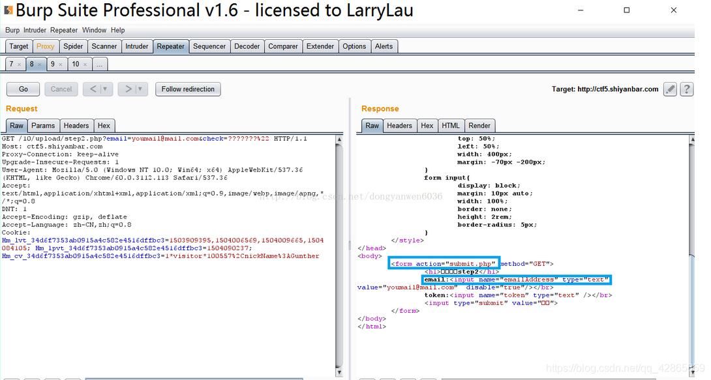Click the Accept-Encoding: gzip, deflate line

65,217
